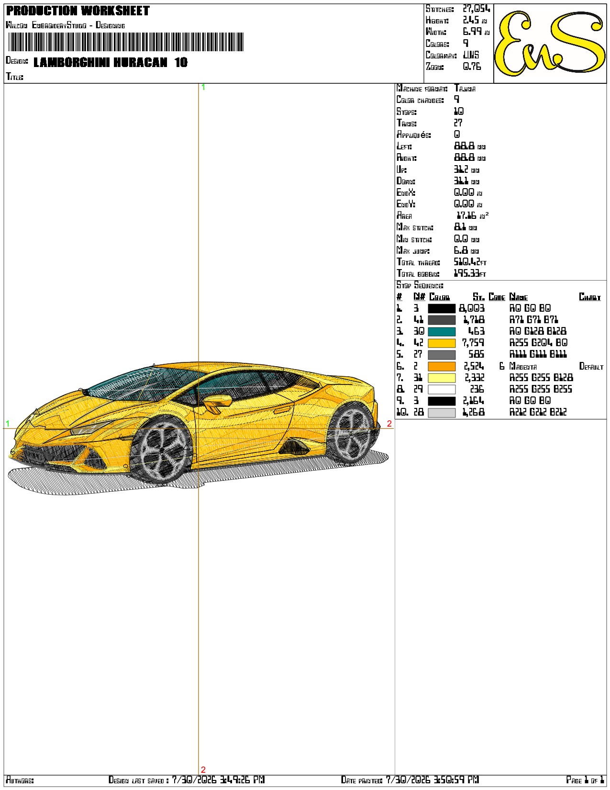610x790 pixels.
Task: Click the Stops value 10
Action: (458, 111)
